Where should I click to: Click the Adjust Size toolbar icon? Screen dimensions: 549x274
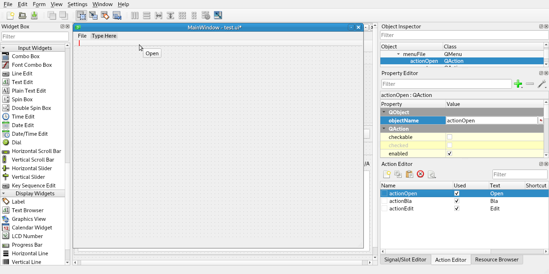pos(218,15)
